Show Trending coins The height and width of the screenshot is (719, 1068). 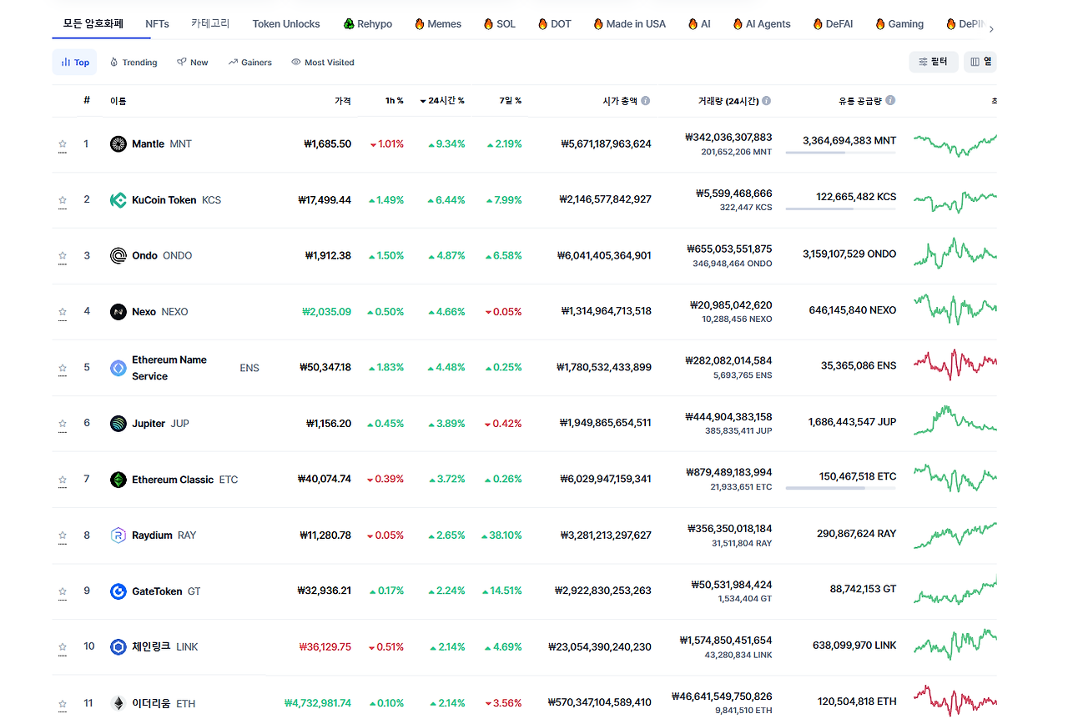pos(133,63)
